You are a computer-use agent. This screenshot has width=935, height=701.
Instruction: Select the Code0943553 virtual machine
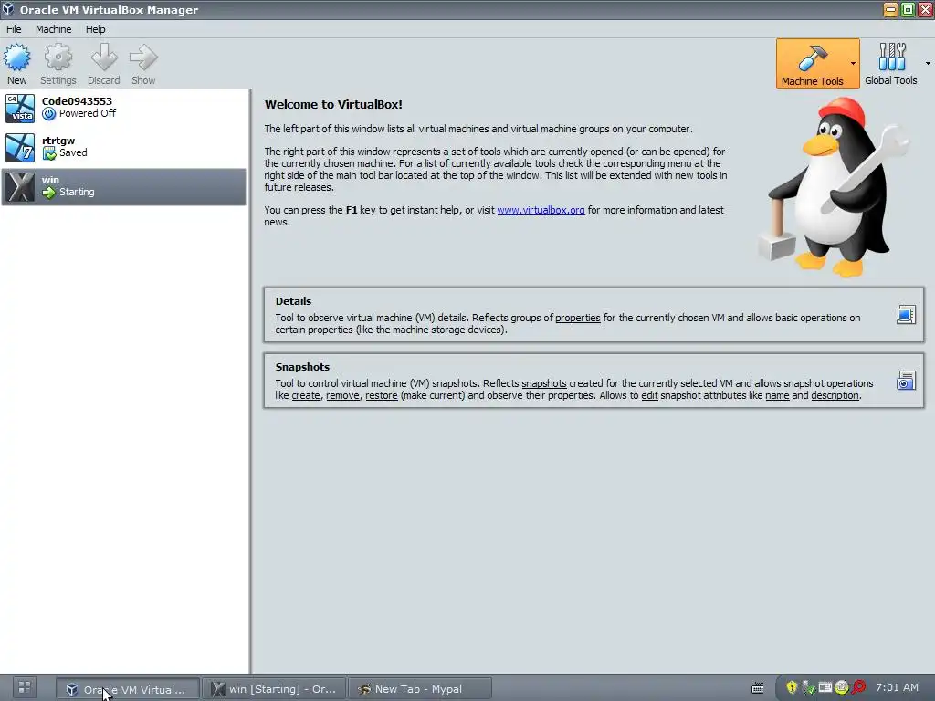(124, 108)
